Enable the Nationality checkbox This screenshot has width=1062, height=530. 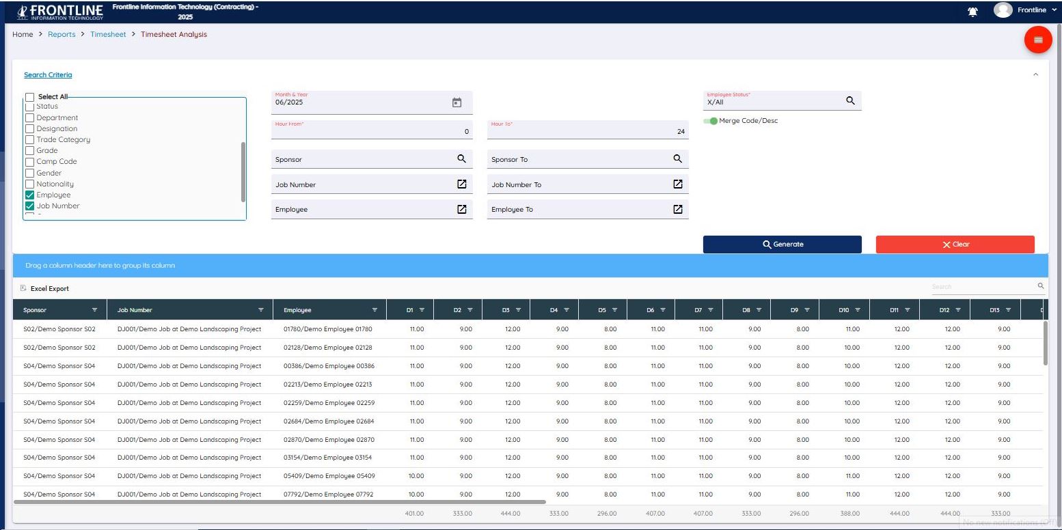[29, 184]
